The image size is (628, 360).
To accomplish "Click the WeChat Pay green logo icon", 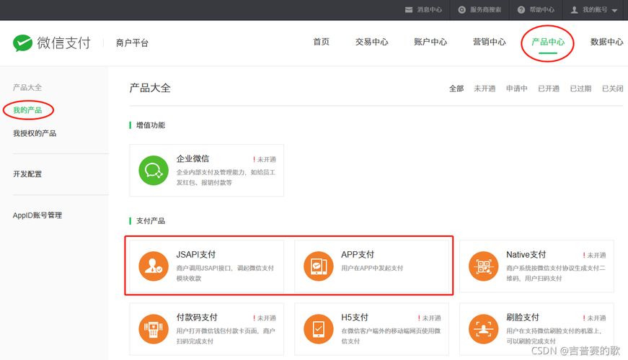I will pos(22,42).
